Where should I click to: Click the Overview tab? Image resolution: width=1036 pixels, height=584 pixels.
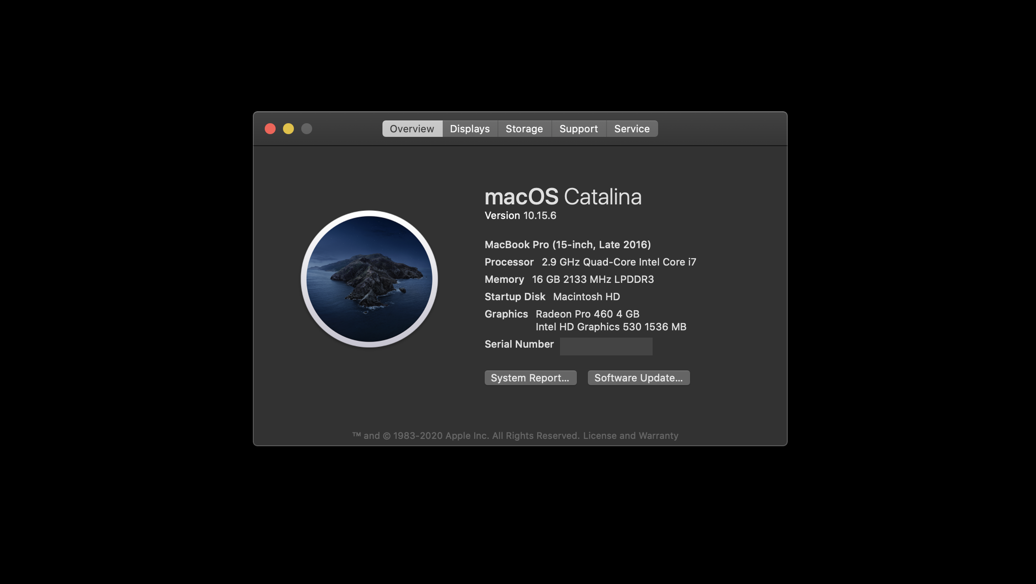pos(412,128)
